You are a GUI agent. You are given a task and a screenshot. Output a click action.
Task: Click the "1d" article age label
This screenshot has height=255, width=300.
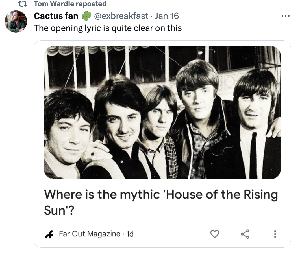point(130,234)
